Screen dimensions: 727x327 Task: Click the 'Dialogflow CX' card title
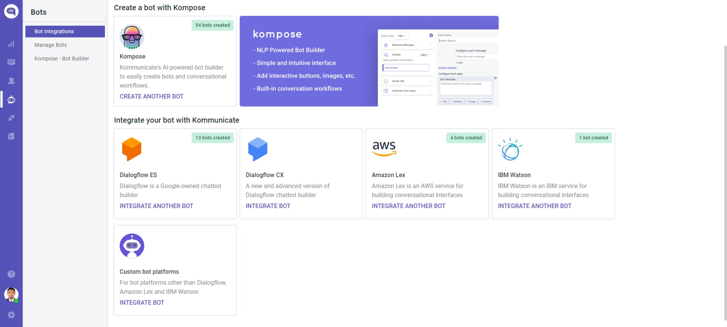265,175
